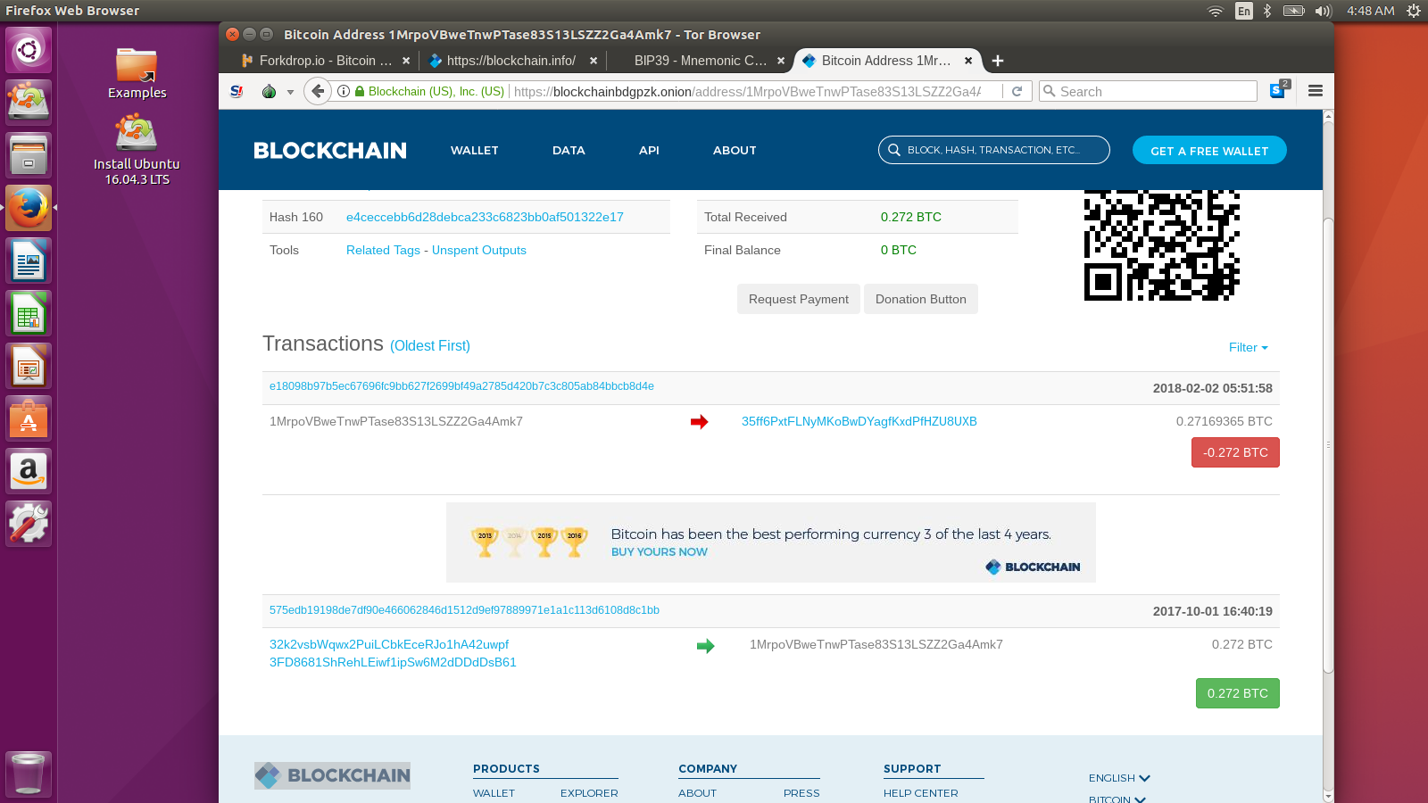1428x803 pixels.
Task: Click BUY YOURS NOW in banner
Action: pos(660,552)
